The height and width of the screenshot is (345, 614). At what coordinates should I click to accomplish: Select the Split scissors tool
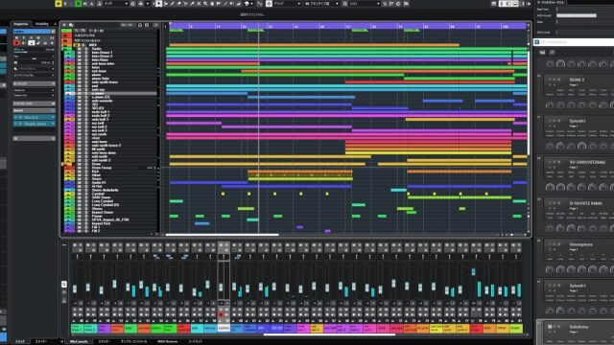click(185, 4)
